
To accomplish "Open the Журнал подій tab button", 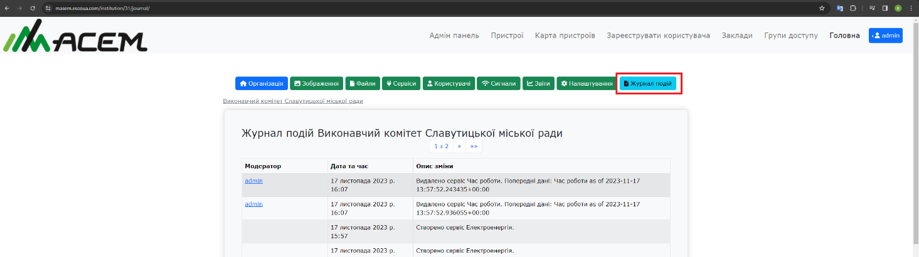I will pyautogui.click(x=648, y=83).
